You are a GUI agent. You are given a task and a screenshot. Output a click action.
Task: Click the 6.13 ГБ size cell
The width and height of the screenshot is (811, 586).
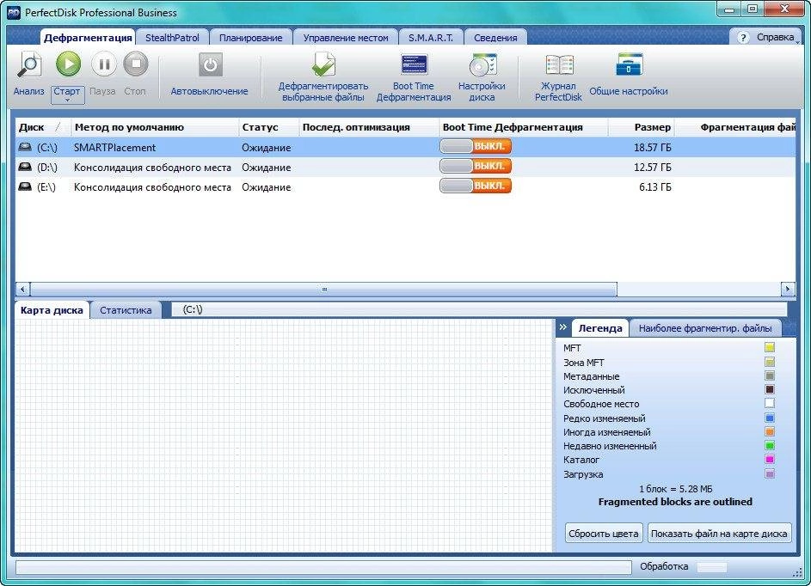coord(654,187)
